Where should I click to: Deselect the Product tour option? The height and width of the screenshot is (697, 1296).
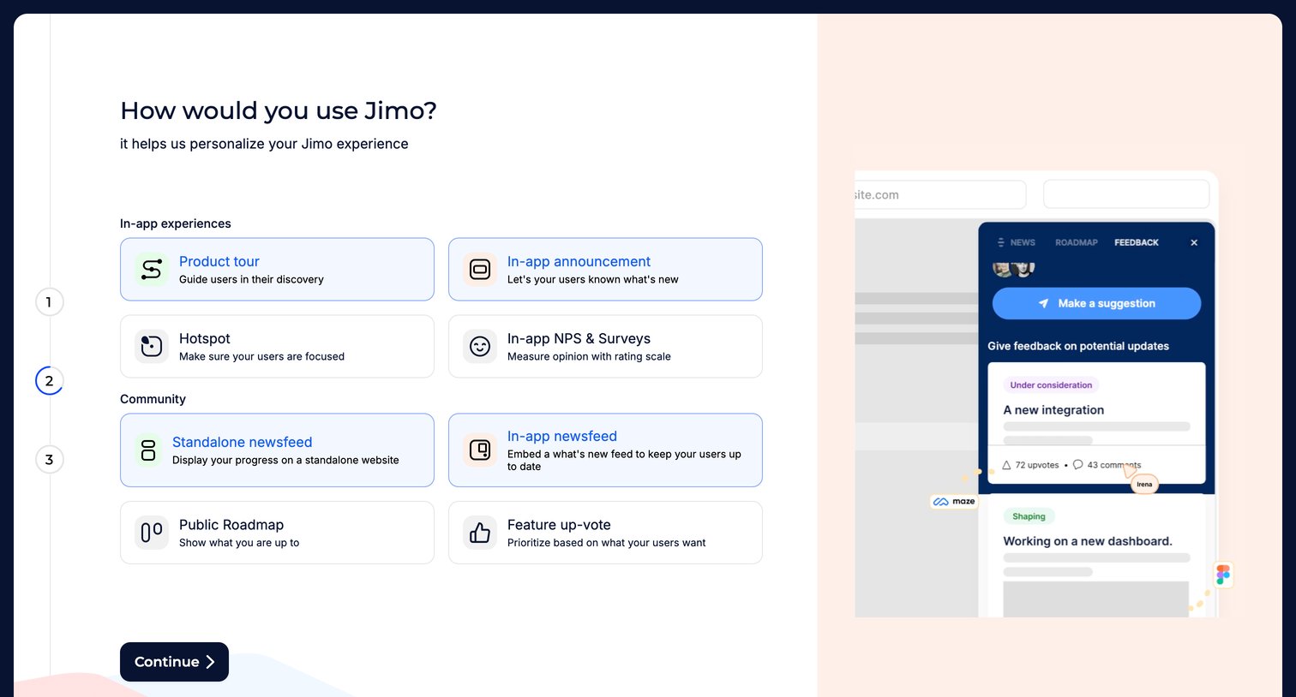277,270
